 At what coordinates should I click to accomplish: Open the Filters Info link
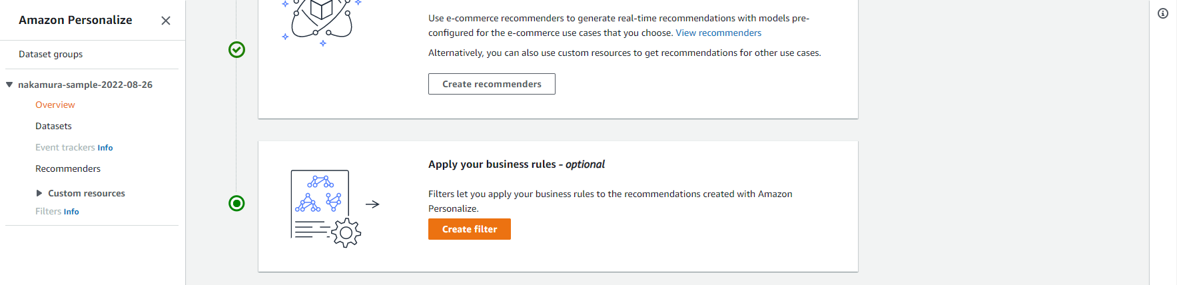coord(71,212)
